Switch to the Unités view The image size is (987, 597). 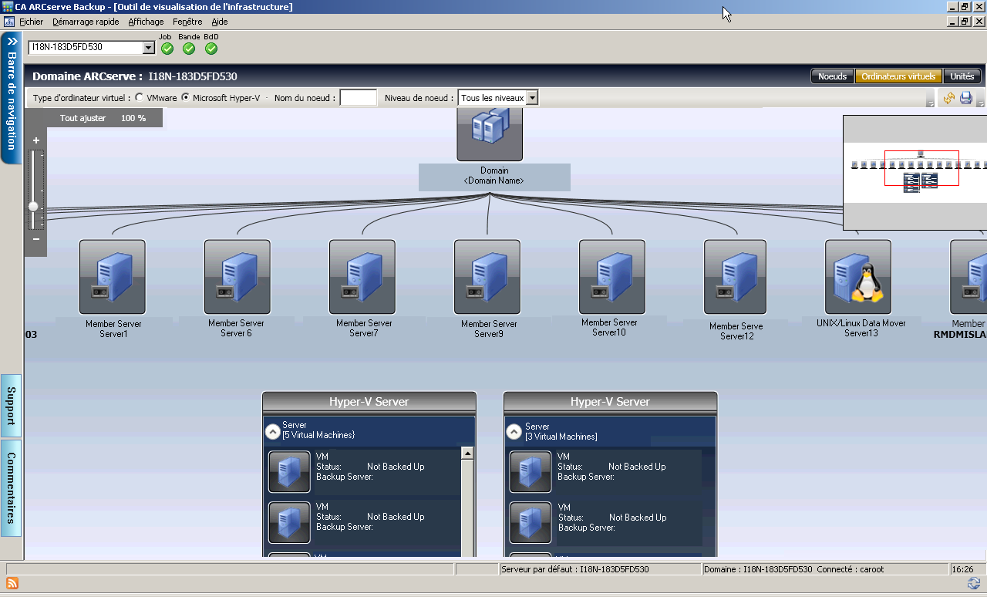click(962, 76)
